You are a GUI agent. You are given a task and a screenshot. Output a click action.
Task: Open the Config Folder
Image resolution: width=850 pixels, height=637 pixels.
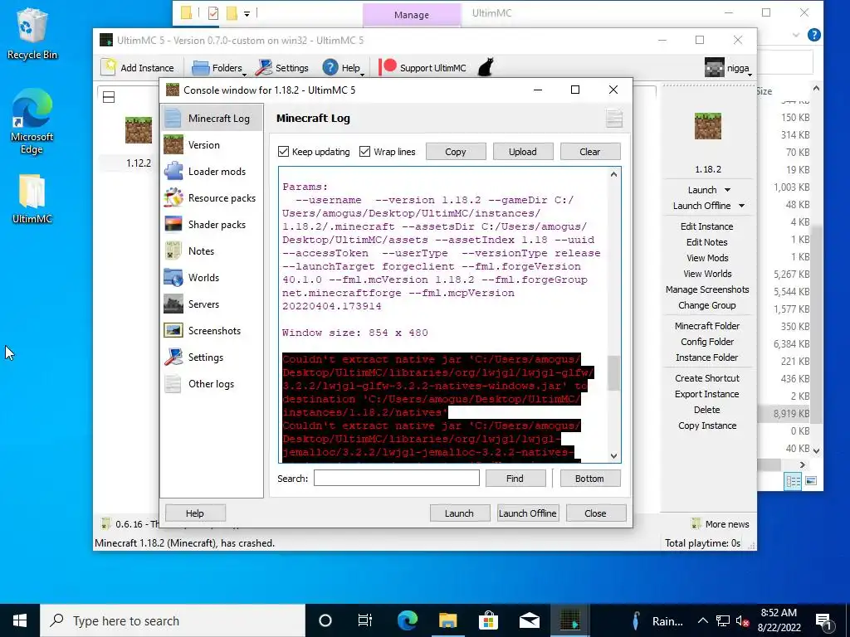707,341
